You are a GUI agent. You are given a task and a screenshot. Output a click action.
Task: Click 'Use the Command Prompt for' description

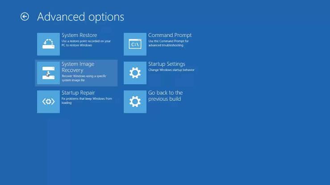[169, 43]
